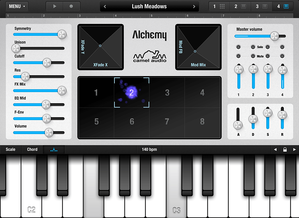Click the F-Env slider knob
The height and width of the screenshot is (218, 299).
click(x=46, y=119)
